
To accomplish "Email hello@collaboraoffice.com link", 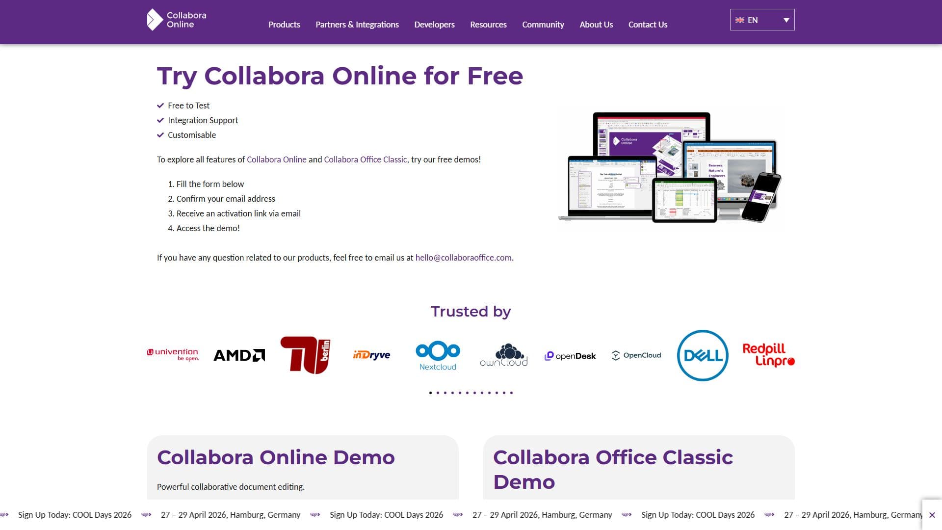I will 463,258.
